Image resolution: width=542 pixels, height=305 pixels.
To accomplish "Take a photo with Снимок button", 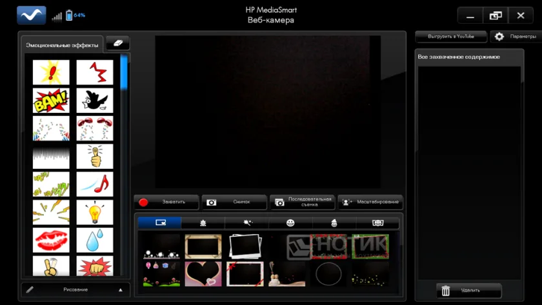I will pyautogui.click(x=234, y=202).
